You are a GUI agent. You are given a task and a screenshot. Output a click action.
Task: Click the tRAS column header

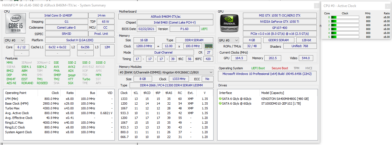169,93
